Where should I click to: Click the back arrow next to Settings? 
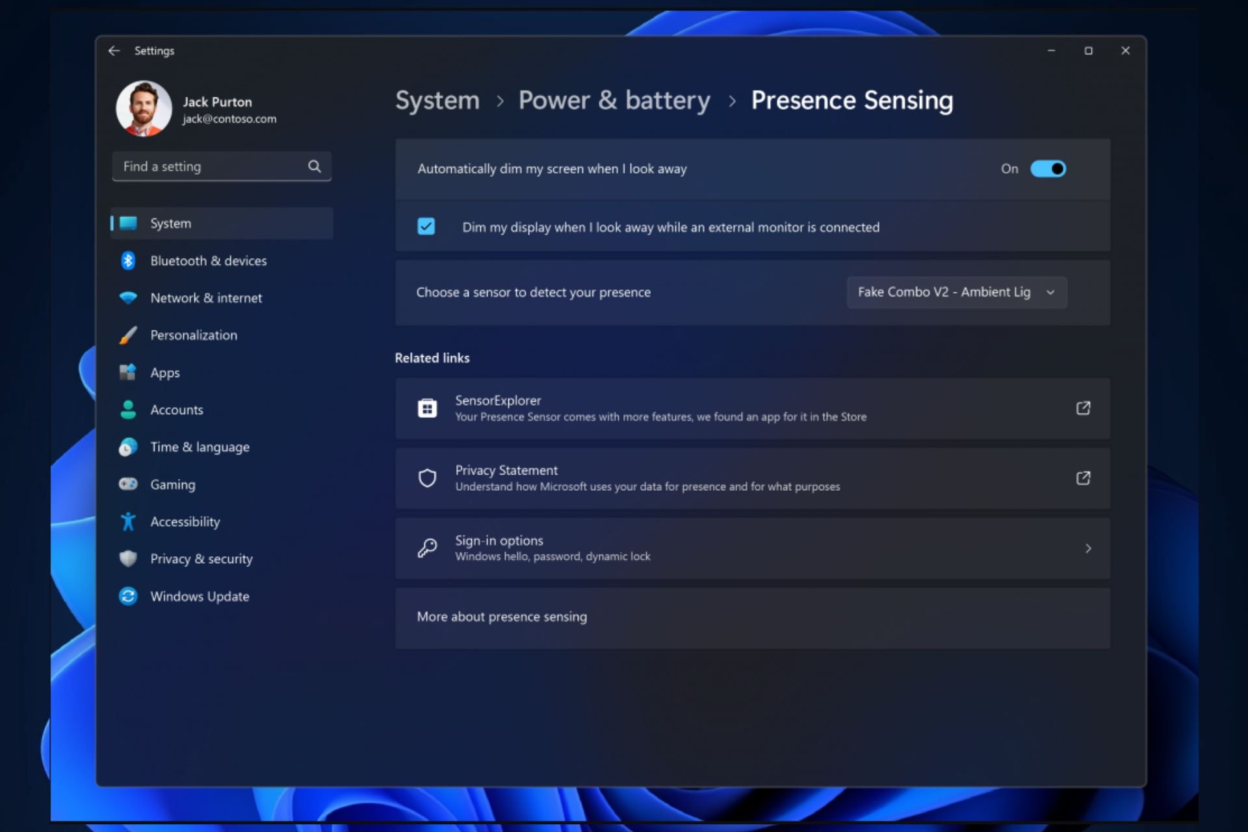(x=114, y=51)
